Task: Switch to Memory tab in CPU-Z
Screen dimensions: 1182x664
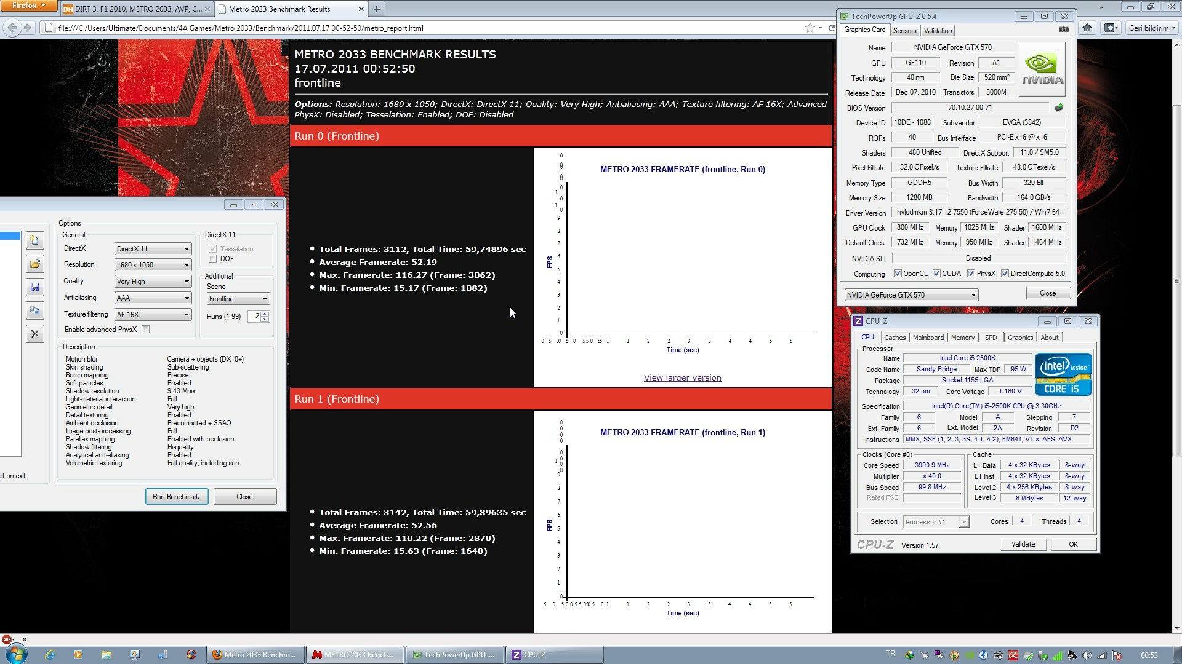Action: tap(962, 338)
